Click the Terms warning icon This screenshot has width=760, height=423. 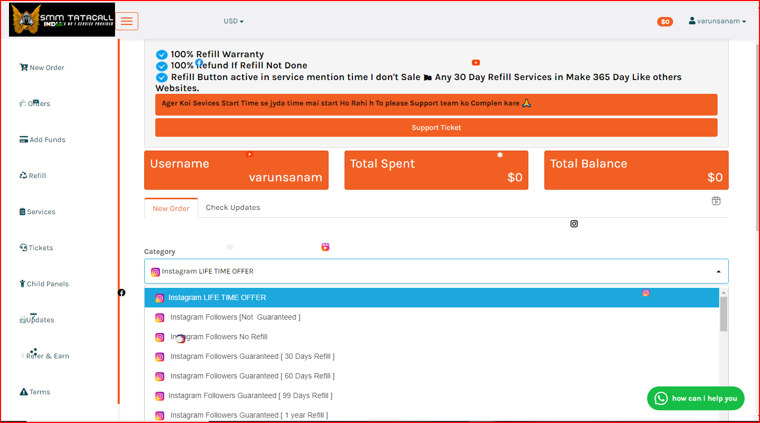click(23, 392)
